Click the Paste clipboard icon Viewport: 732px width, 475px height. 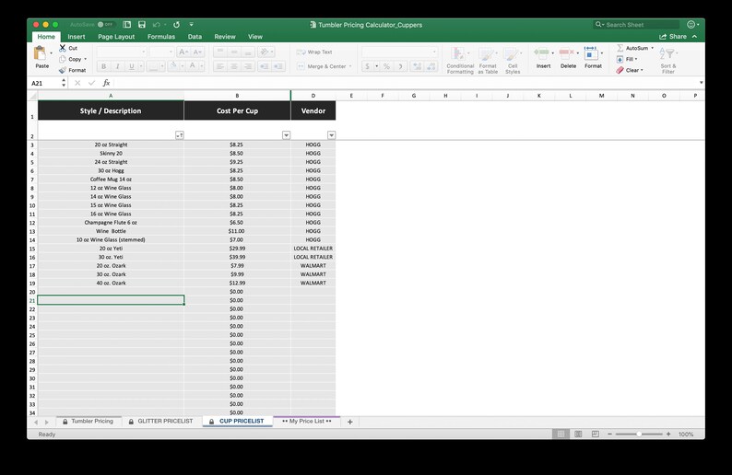click(41, 53)
